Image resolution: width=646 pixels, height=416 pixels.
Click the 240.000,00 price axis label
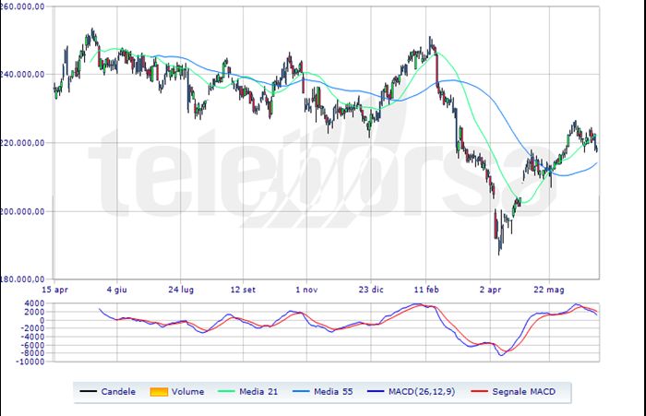click(22, 75)
